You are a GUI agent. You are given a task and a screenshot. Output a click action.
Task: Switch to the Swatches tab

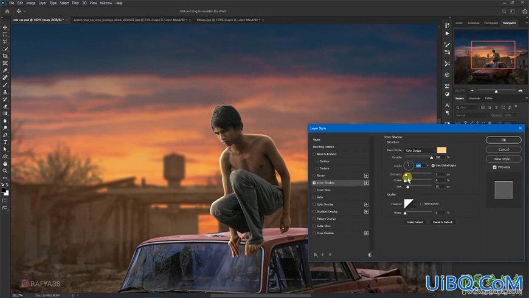[473, 23]
